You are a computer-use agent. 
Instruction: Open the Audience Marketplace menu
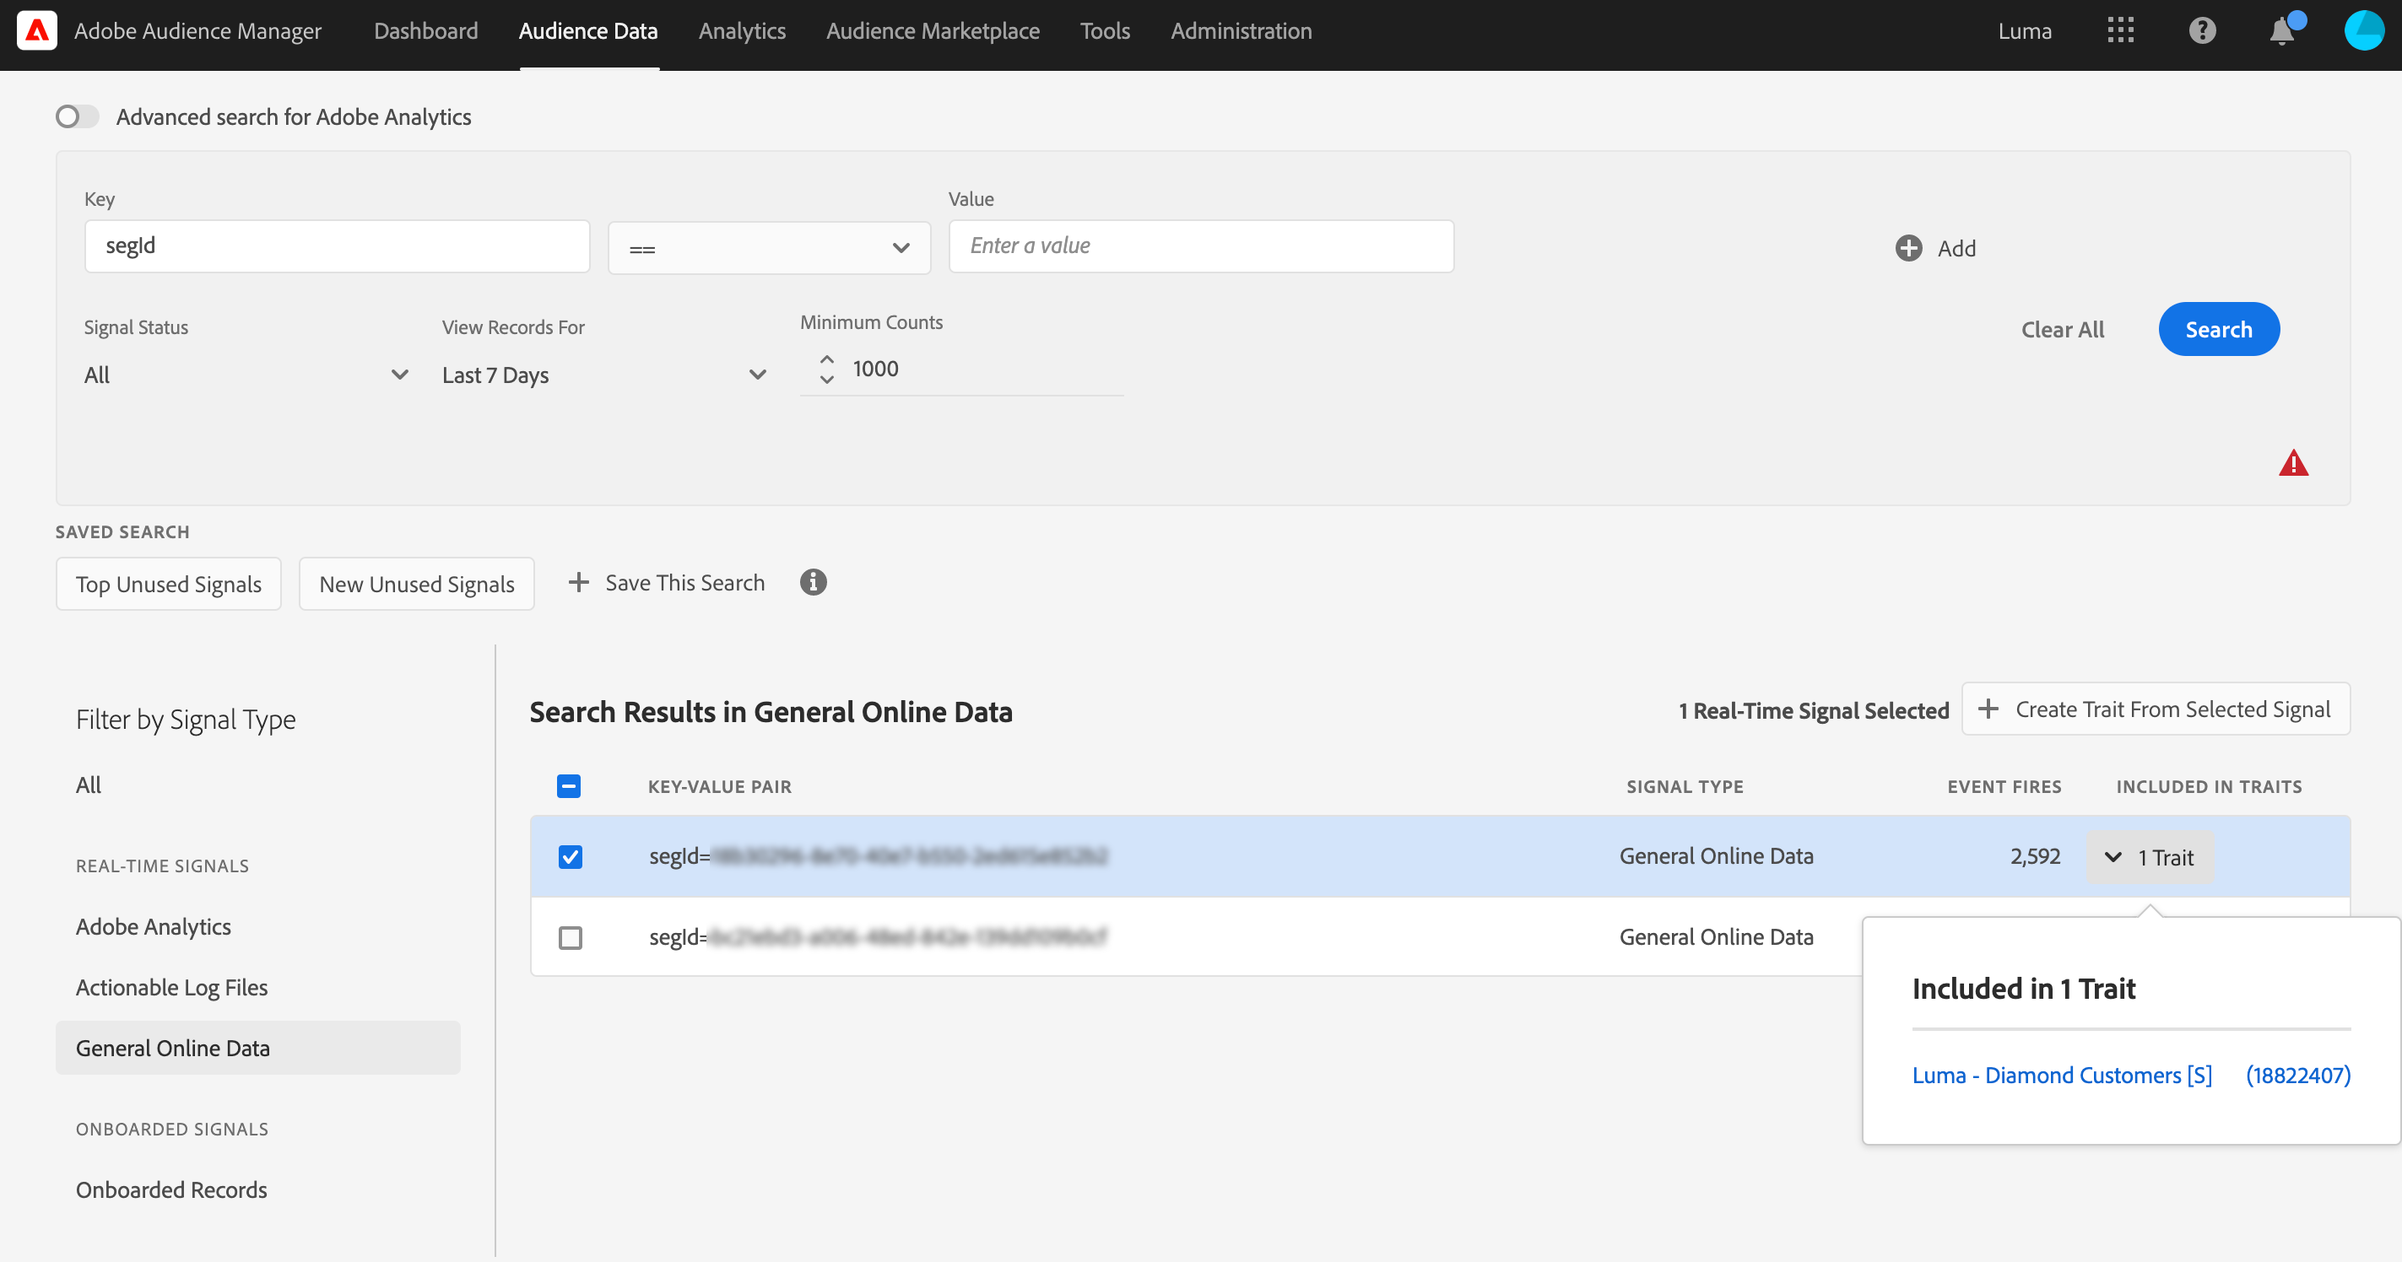[933, 30]
